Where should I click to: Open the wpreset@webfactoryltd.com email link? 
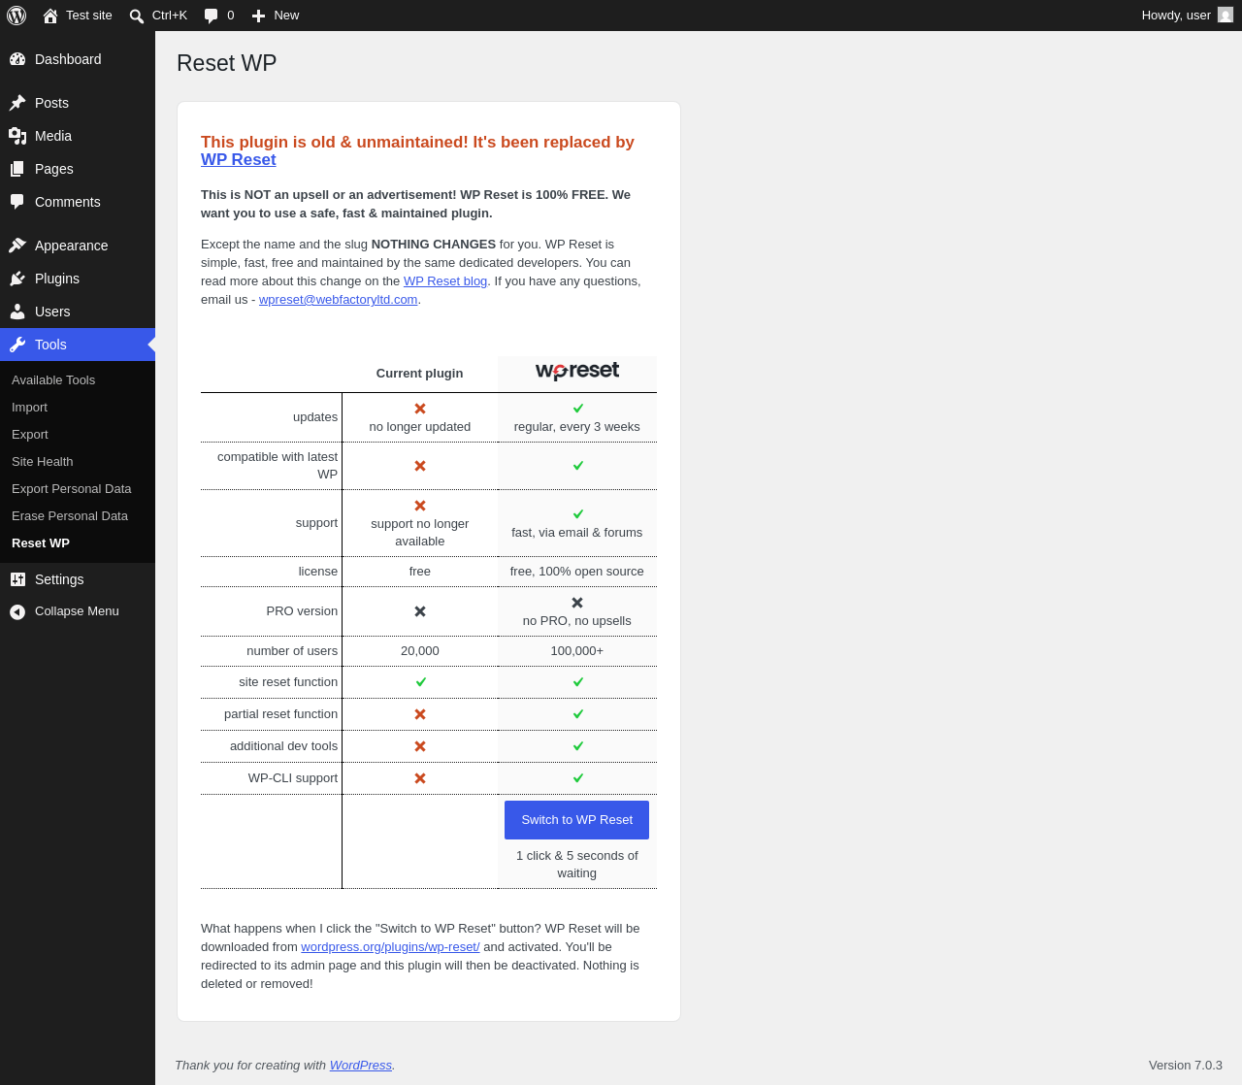coord(339,300)
